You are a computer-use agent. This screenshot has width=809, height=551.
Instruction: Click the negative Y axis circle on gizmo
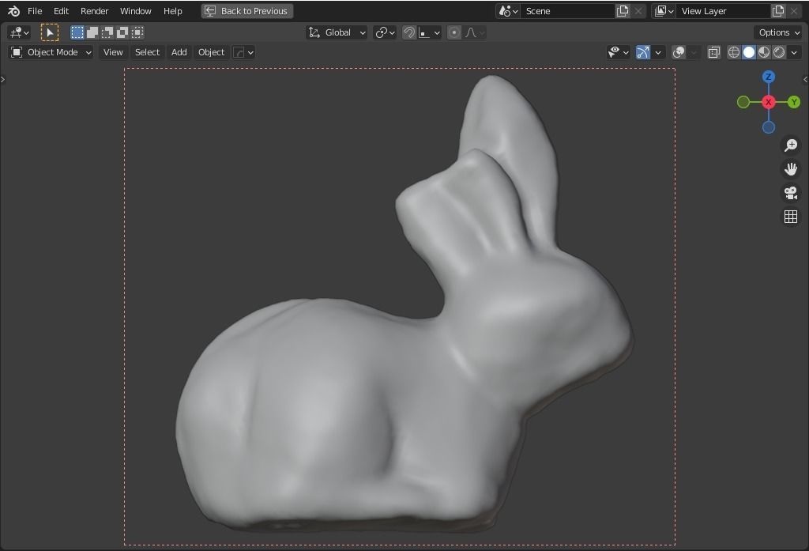pos(743,102)
